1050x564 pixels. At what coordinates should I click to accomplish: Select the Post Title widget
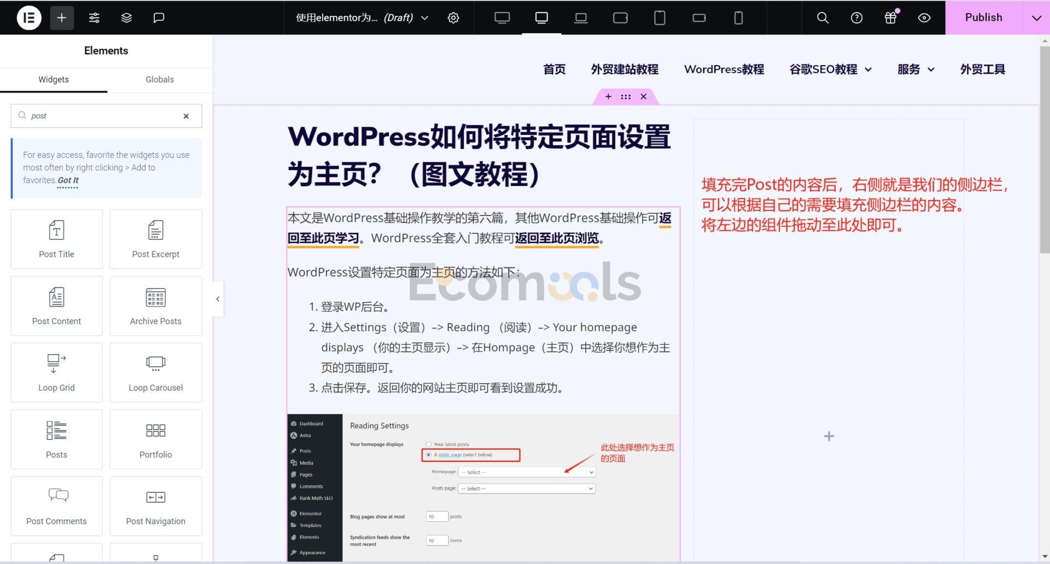[x=56, y=239]
